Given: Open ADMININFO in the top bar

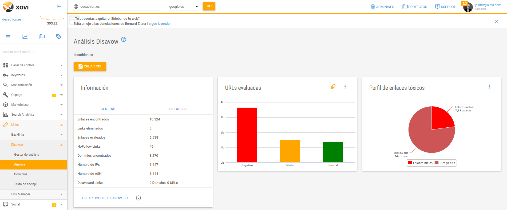Looking at the screenshot, I should (382, 7).
